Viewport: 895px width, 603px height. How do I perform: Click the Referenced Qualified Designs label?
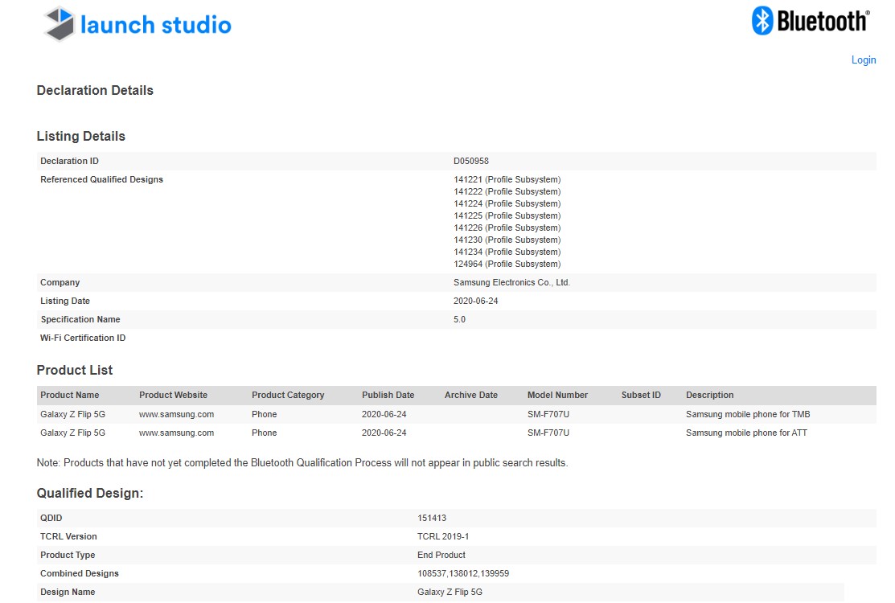(101, 179)
